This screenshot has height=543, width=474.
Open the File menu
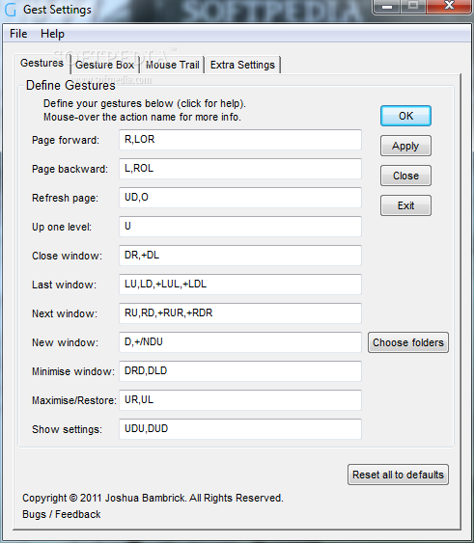tap(18, 34)
